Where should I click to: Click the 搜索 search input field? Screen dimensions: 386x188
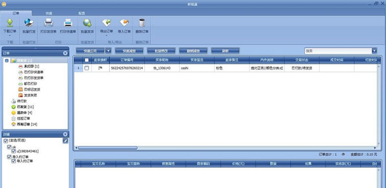coord(338,51)
